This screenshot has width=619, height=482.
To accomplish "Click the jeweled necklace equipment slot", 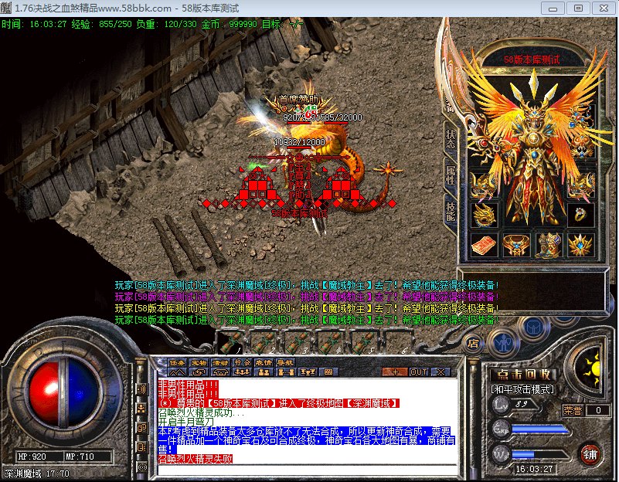I will point(581,117).
